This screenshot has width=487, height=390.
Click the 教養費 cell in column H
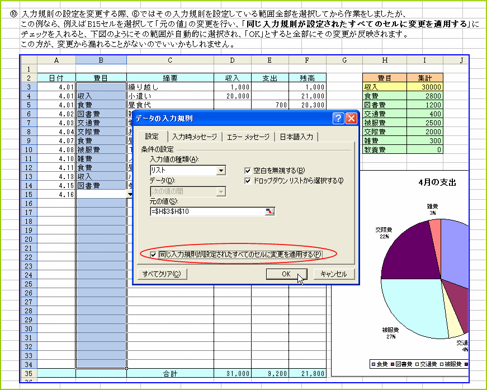pos(385,150)
